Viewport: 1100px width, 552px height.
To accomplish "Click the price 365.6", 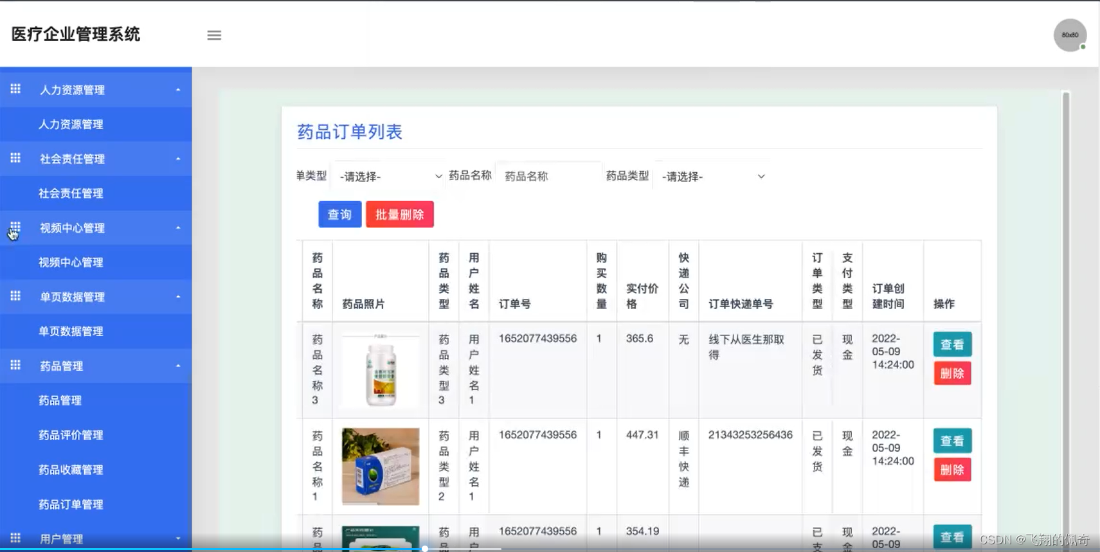I will click(640, 339).
